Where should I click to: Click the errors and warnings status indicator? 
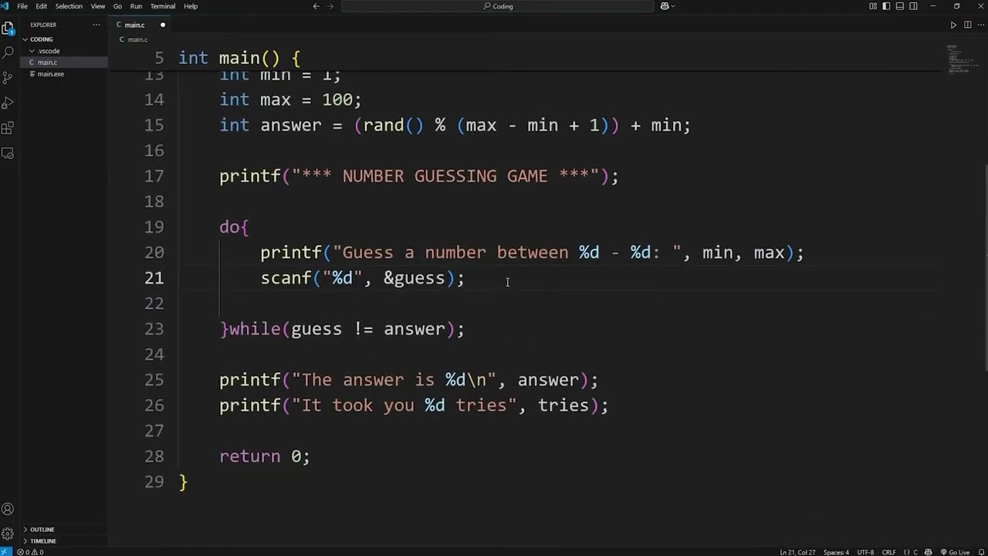[x=30, y=552]
